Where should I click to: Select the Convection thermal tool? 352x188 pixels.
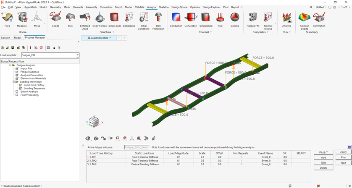click(191, 19)
